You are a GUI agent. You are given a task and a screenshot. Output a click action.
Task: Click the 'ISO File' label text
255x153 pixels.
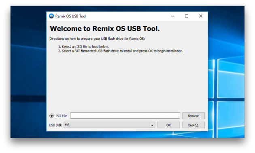point(61,116)
